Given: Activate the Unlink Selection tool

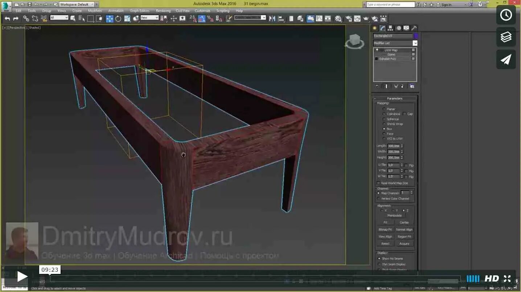Looking at the screenshot, I should point(35,18).
